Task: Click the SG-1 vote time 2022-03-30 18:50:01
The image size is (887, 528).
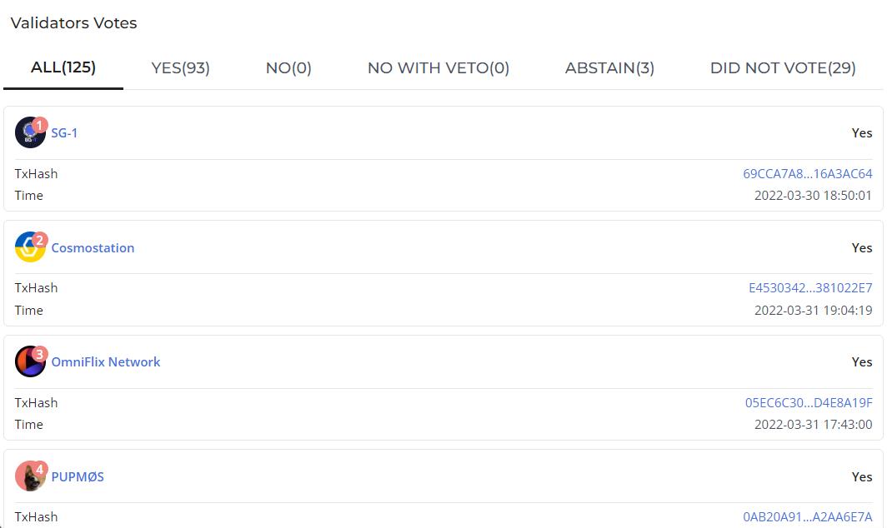Action: click(813, 196)
